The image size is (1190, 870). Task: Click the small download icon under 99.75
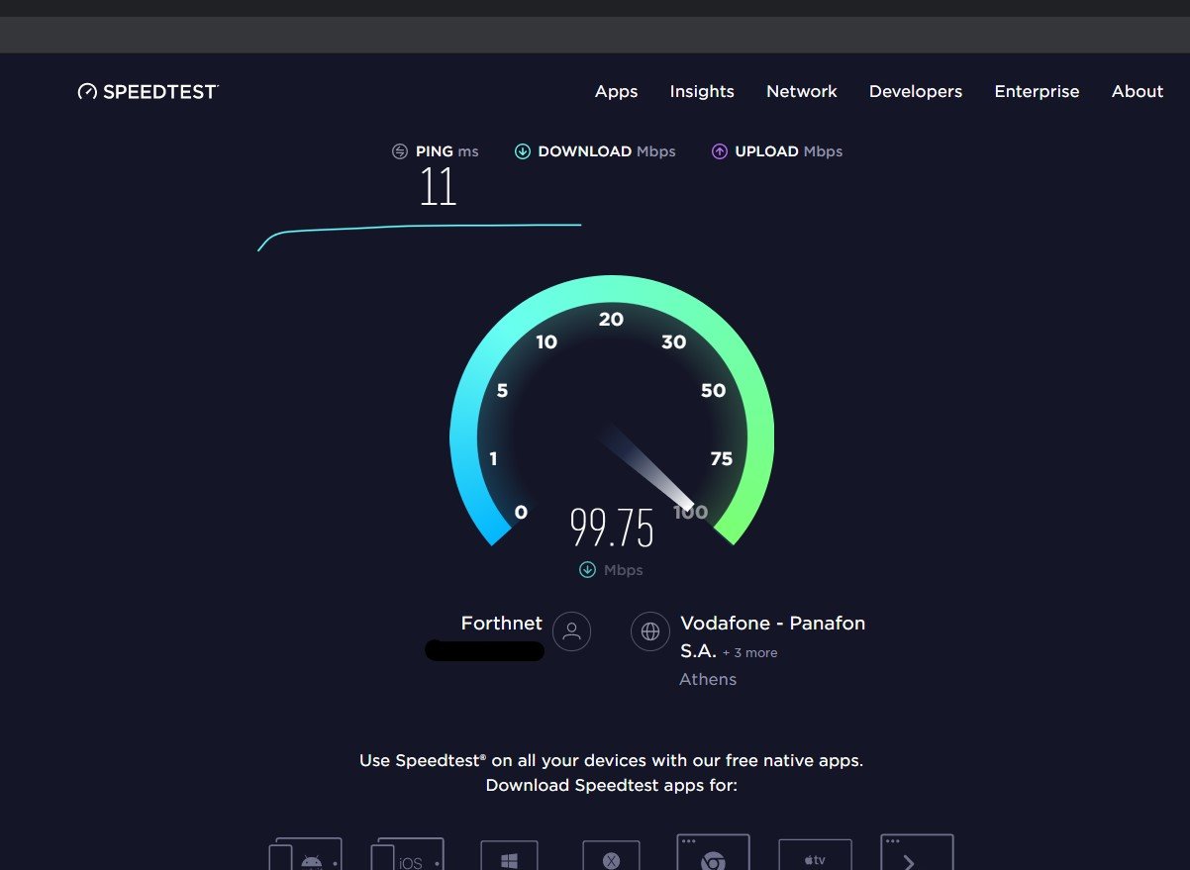coord(587,569)
